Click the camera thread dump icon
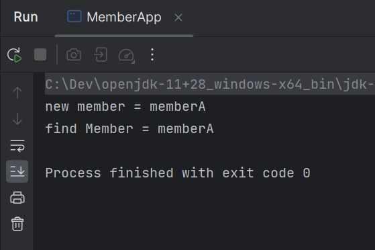 [x=74, y=54]
